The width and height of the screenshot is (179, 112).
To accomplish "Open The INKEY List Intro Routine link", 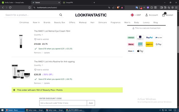I will [54, 62].
